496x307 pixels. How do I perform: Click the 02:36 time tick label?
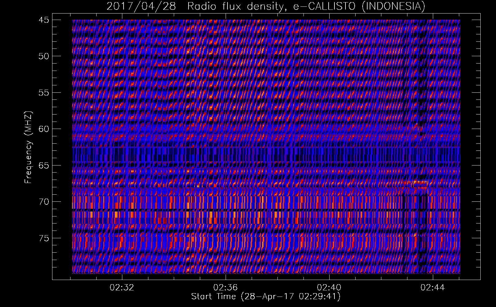(226, 288)
